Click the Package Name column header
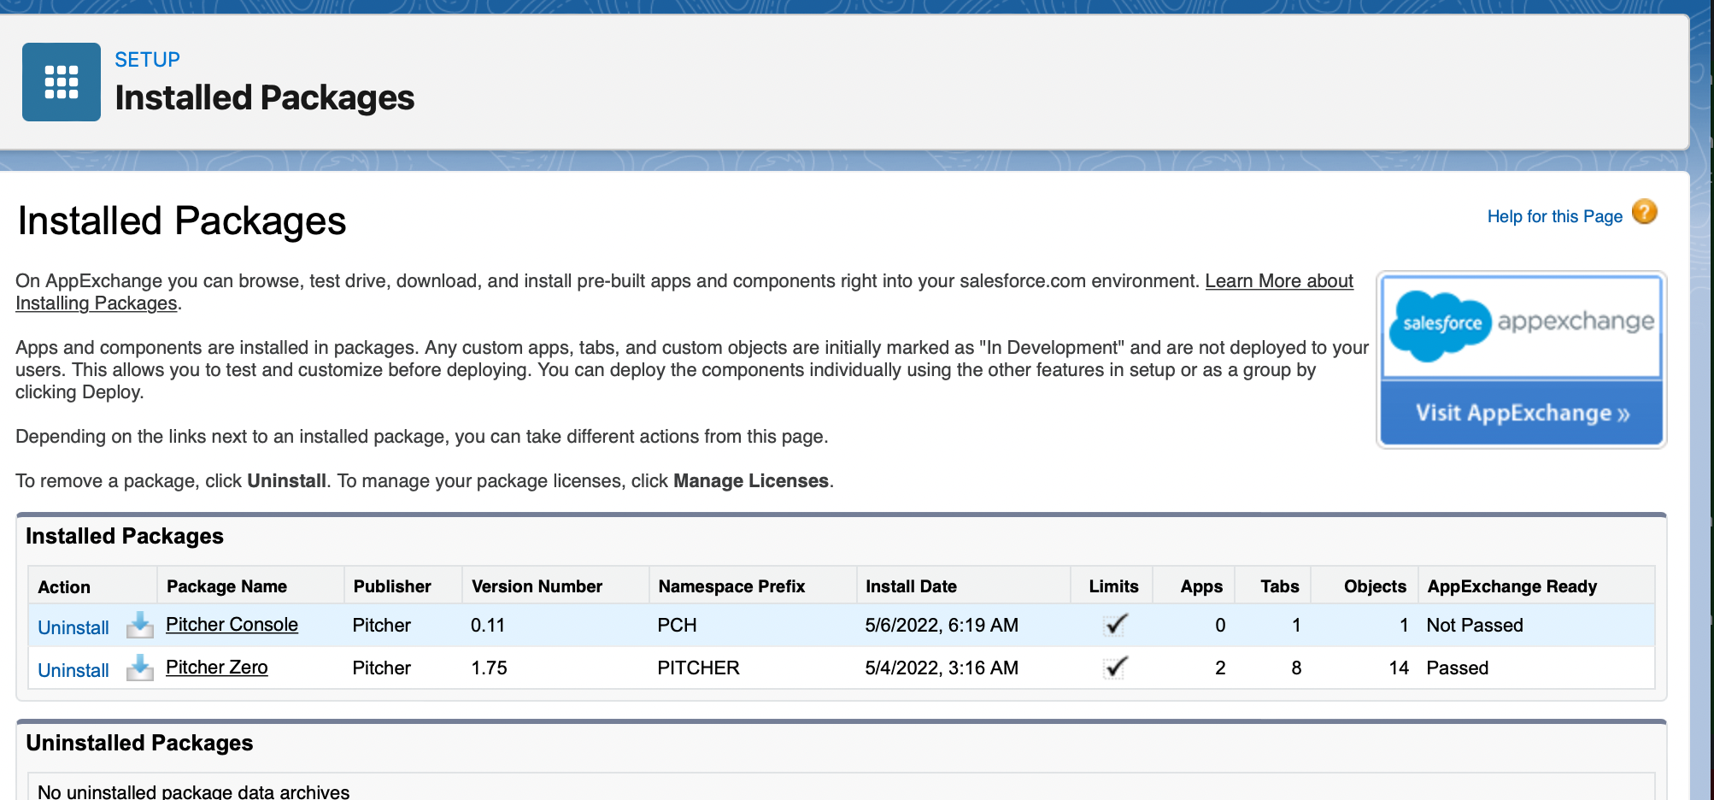Viewport: 1714px width, 800px height. click(226, 586)
